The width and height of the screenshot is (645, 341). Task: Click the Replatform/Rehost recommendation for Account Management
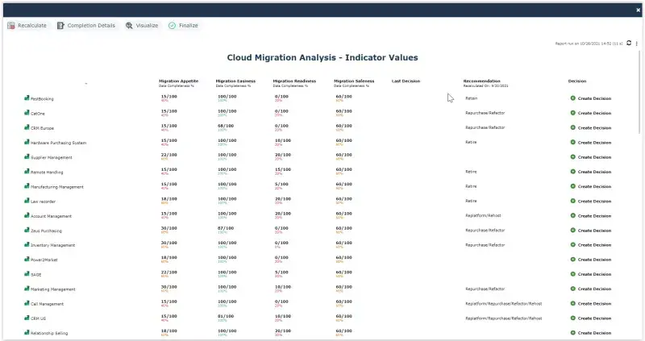click(483, 215)
